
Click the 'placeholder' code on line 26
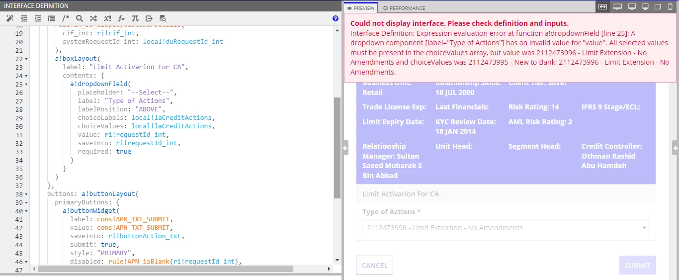coord(100,93)
